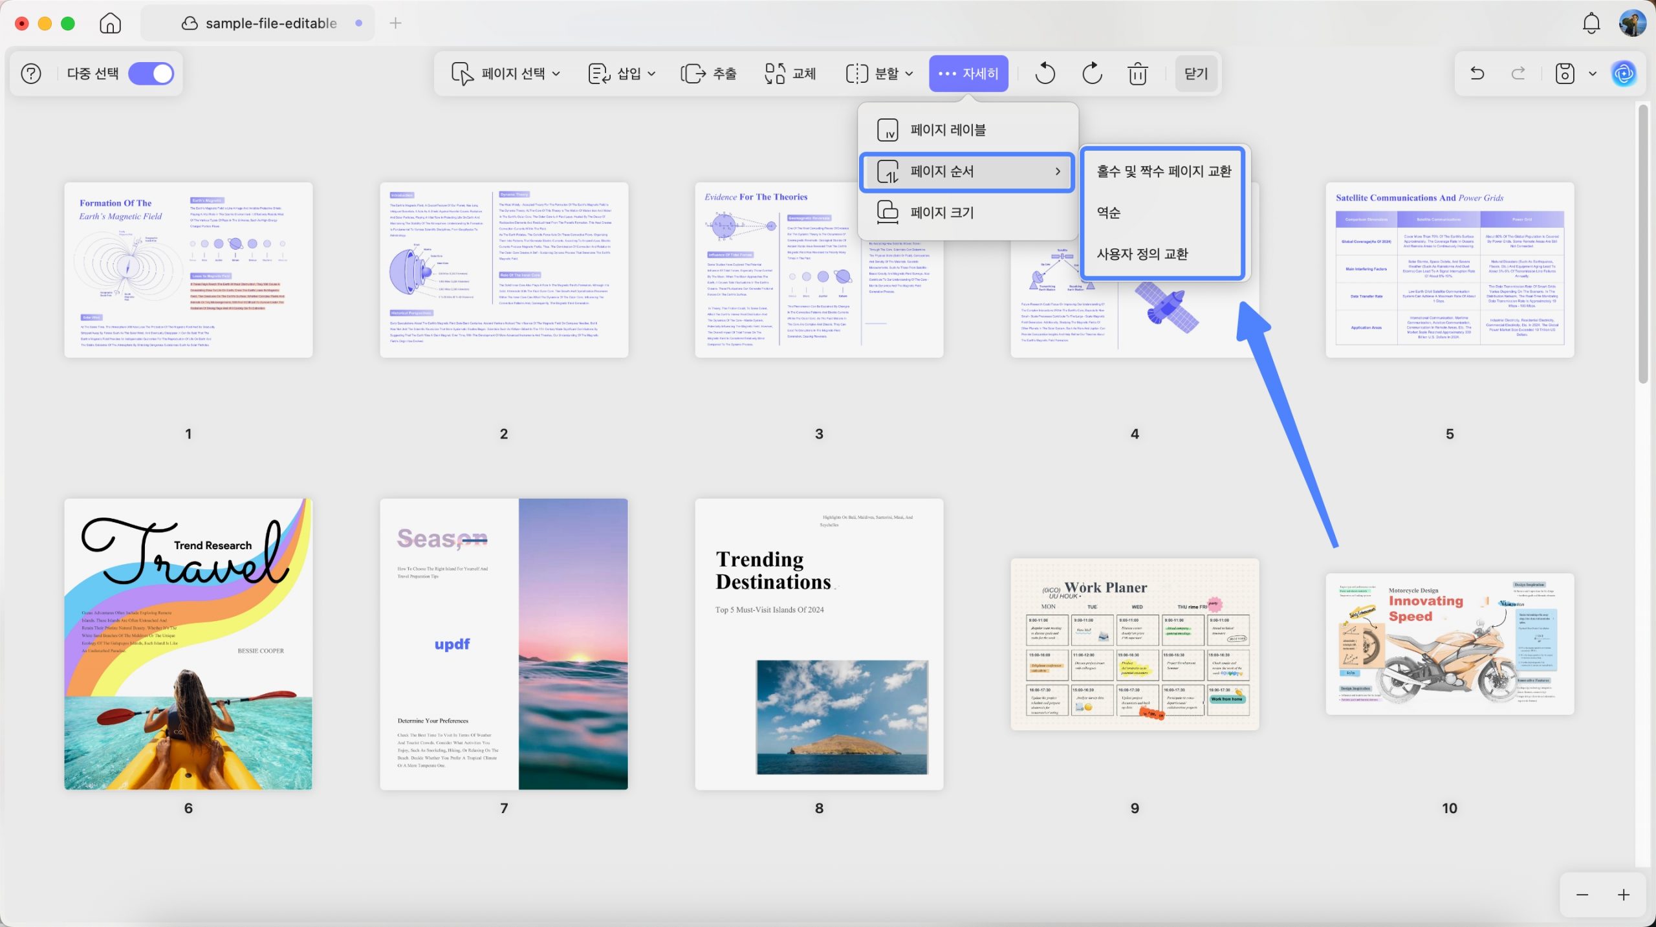This screenshot has height=927, width=1656.
Task: Select page 6 Travel cover thumbnail
Action: [188, 644]
